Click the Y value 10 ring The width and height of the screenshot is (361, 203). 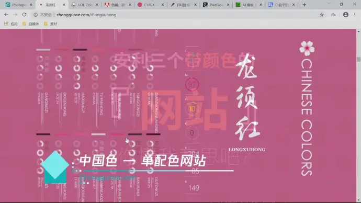192,108
